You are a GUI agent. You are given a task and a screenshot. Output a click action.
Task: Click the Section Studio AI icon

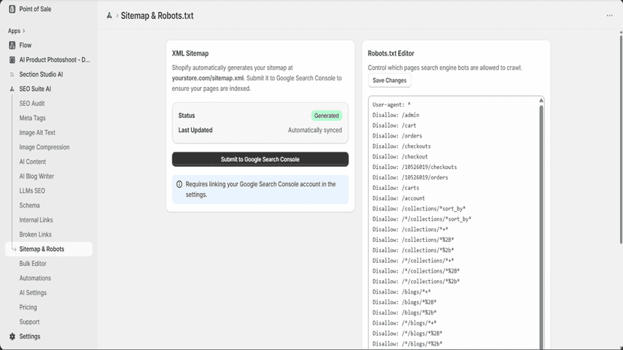(x=12, y=74)
